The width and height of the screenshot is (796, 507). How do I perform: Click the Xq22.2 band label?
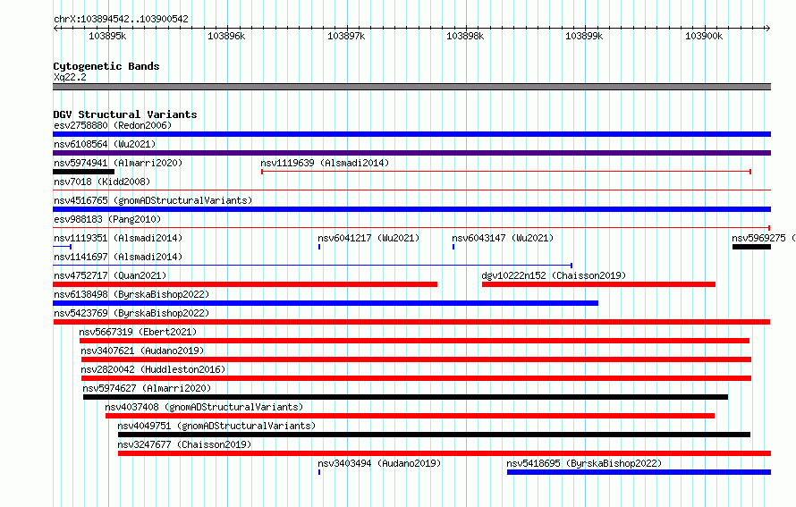[70, 77]
